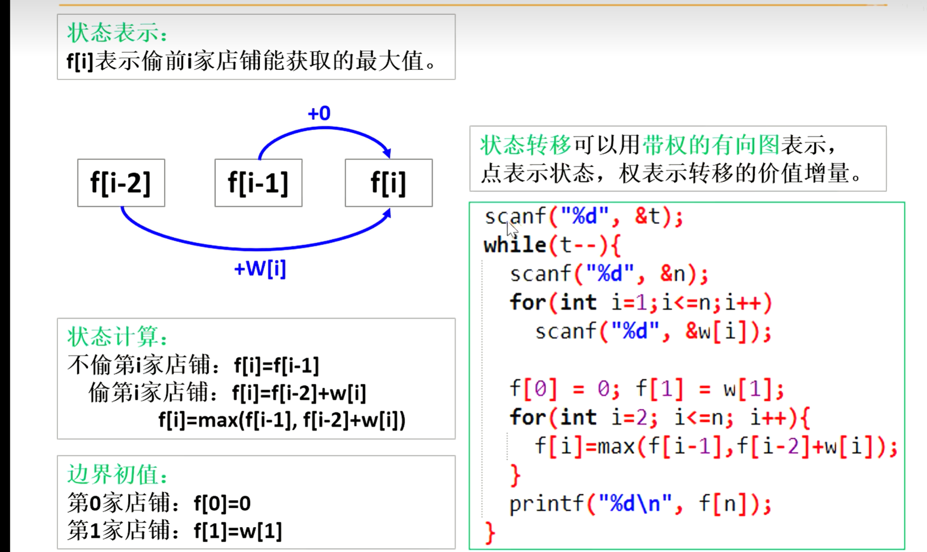
Task: Click the 点表示状态，权表示转移的价值增量 line
Action: coord(671,173)
